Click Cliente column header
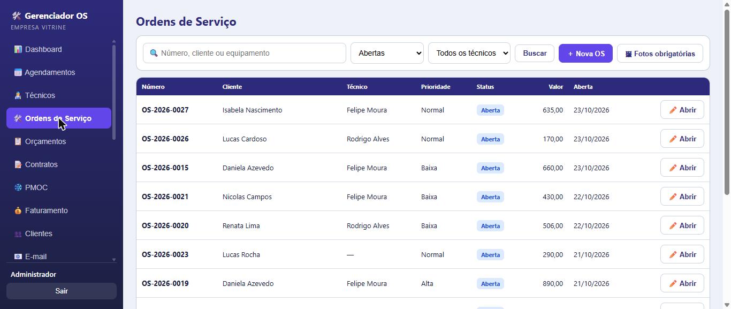This screenshot has height=309, width=731. tap(232, 87)
